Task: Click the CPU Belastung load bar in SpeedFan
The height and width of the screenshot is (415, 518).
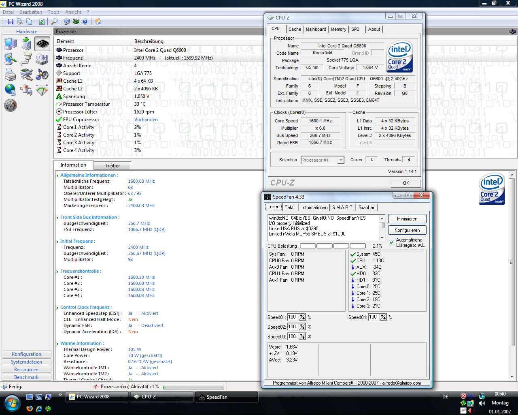Action: pyautogui.click(x=333, y=246)
